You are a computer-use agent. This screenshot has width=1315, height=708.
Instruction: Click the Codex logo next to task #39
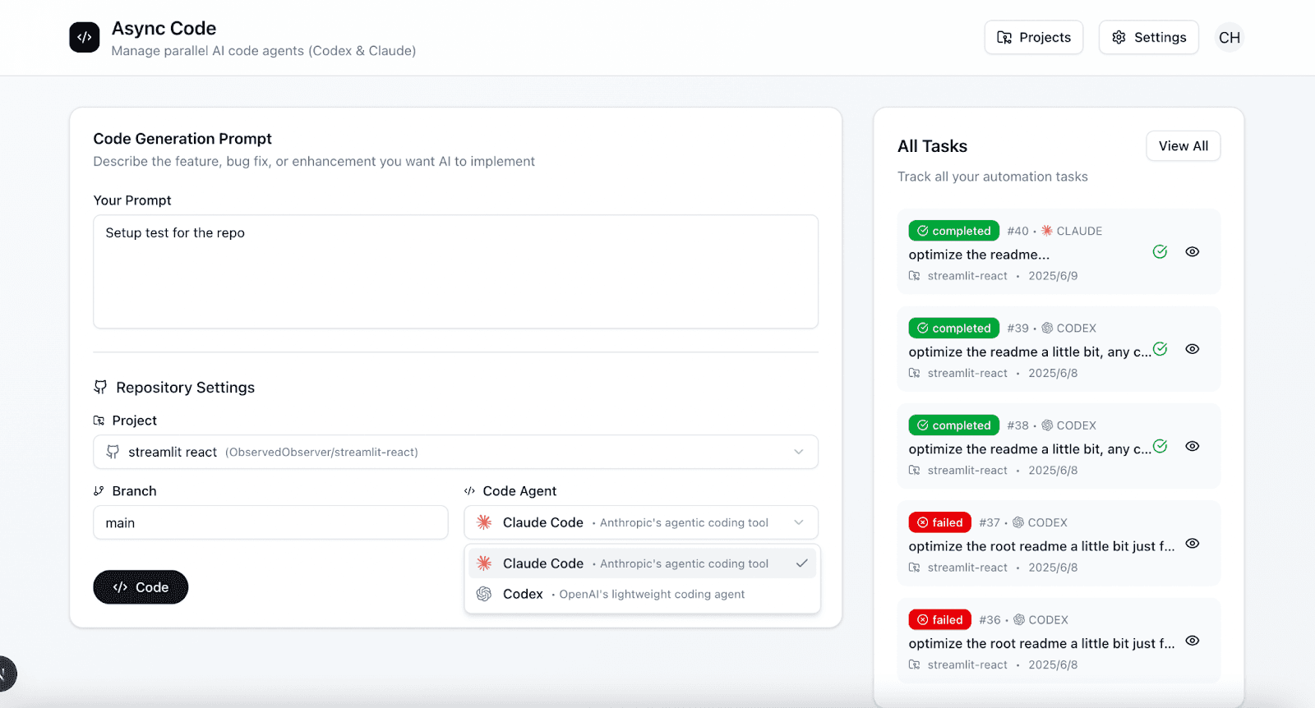pyautogui.click(x=1047, y=328)
